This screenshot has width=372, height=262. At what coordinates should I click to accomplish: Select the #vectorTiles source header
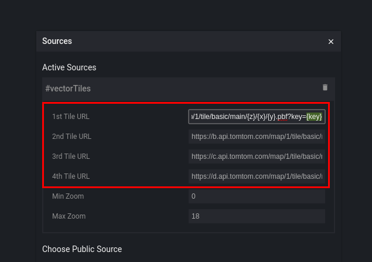(x=68, y=89)
